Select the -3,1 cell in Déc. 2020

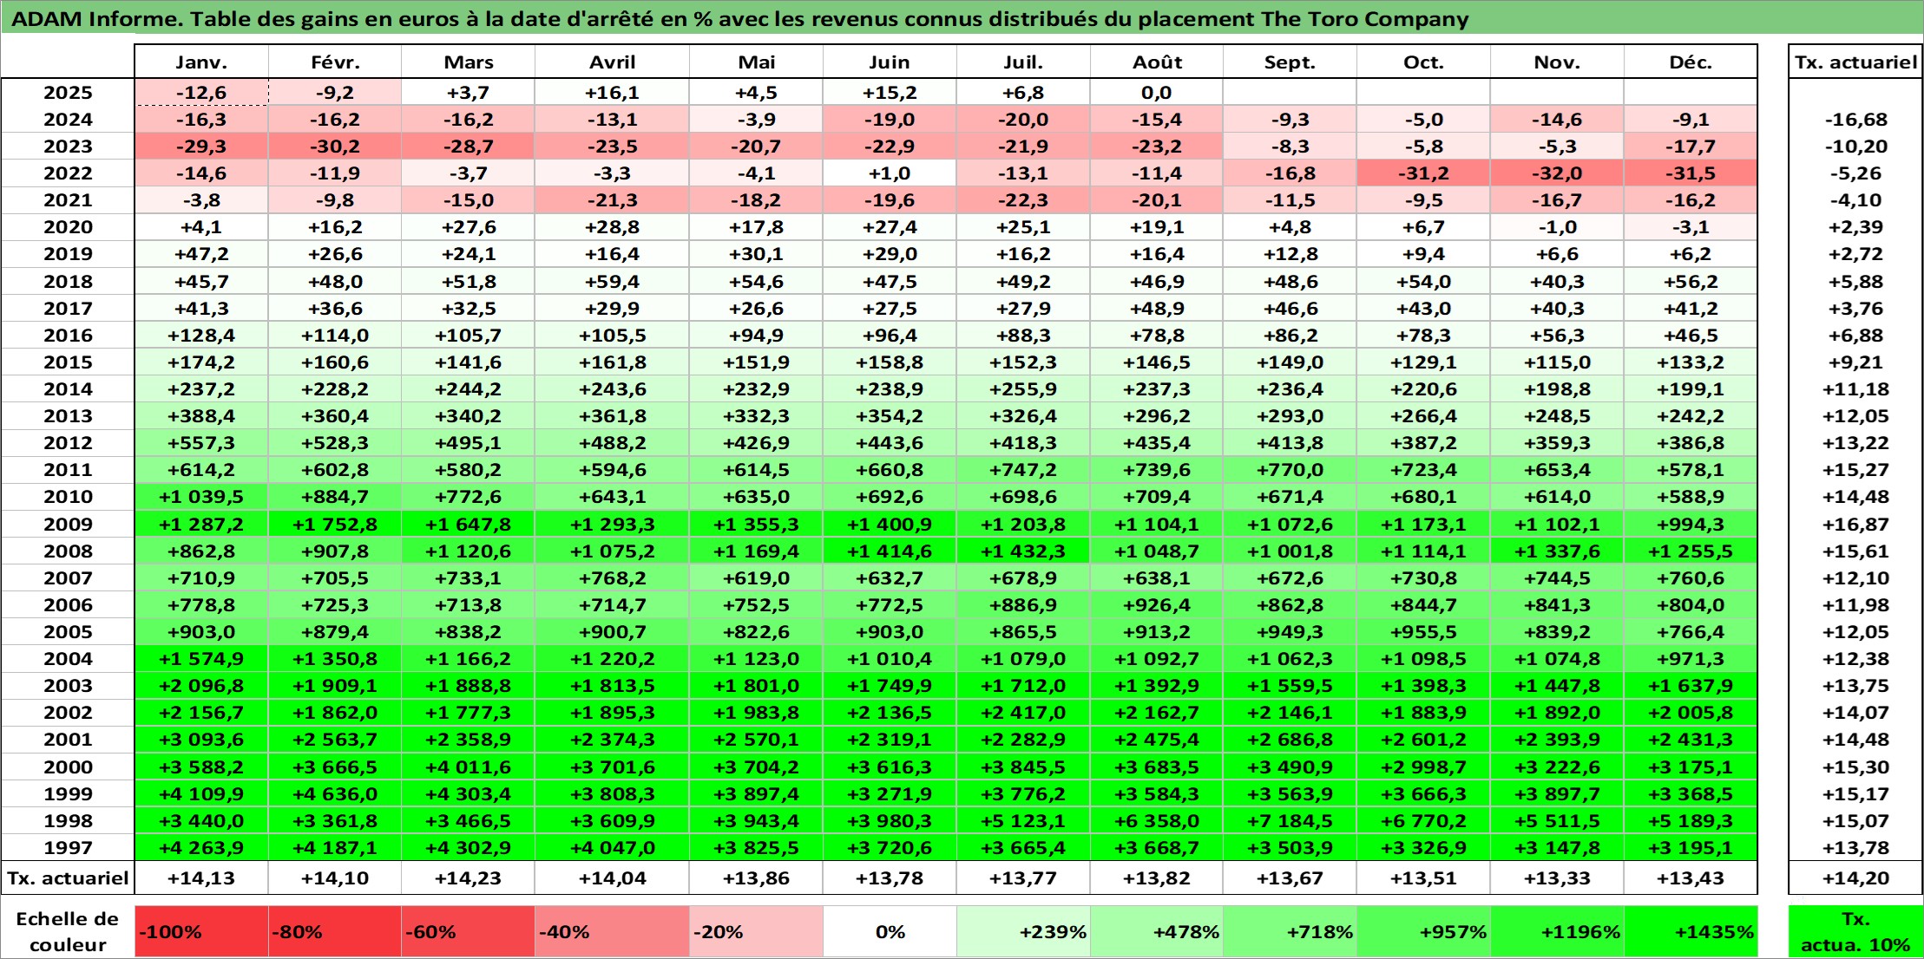point(1691,227)
